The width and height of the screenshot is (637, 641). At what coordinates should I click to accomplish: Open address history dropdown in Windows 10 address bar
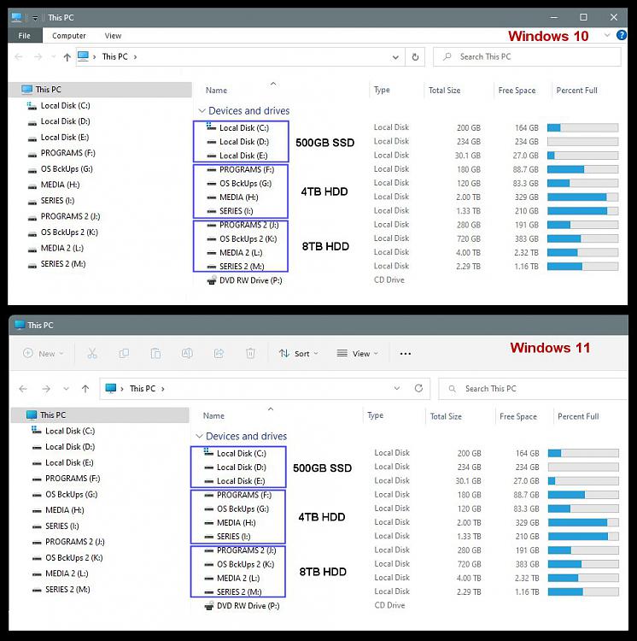coord(395,57)
